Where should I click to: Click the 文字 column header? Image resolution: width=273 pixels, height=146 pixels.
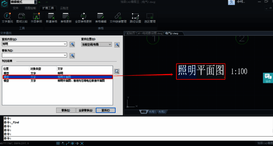[60, 69]
